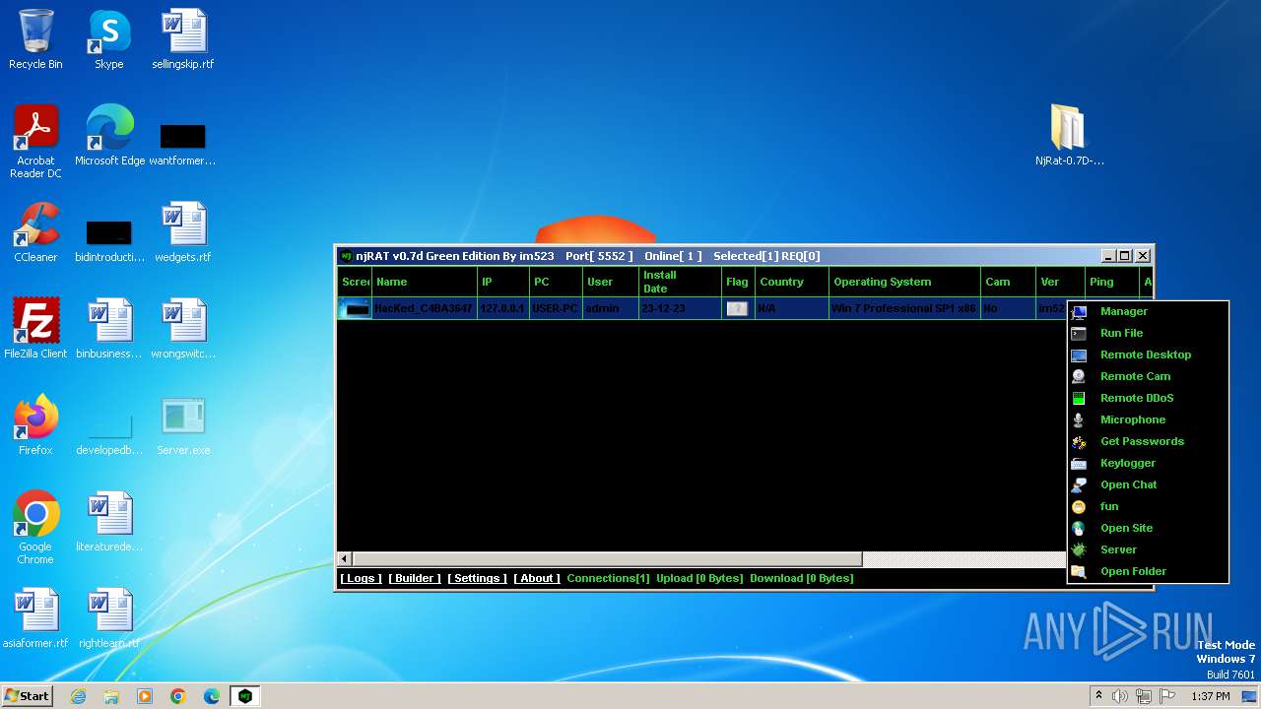Click the Connections[1] status text
This screenshot has width=1261, height=709.
point(608,578)
